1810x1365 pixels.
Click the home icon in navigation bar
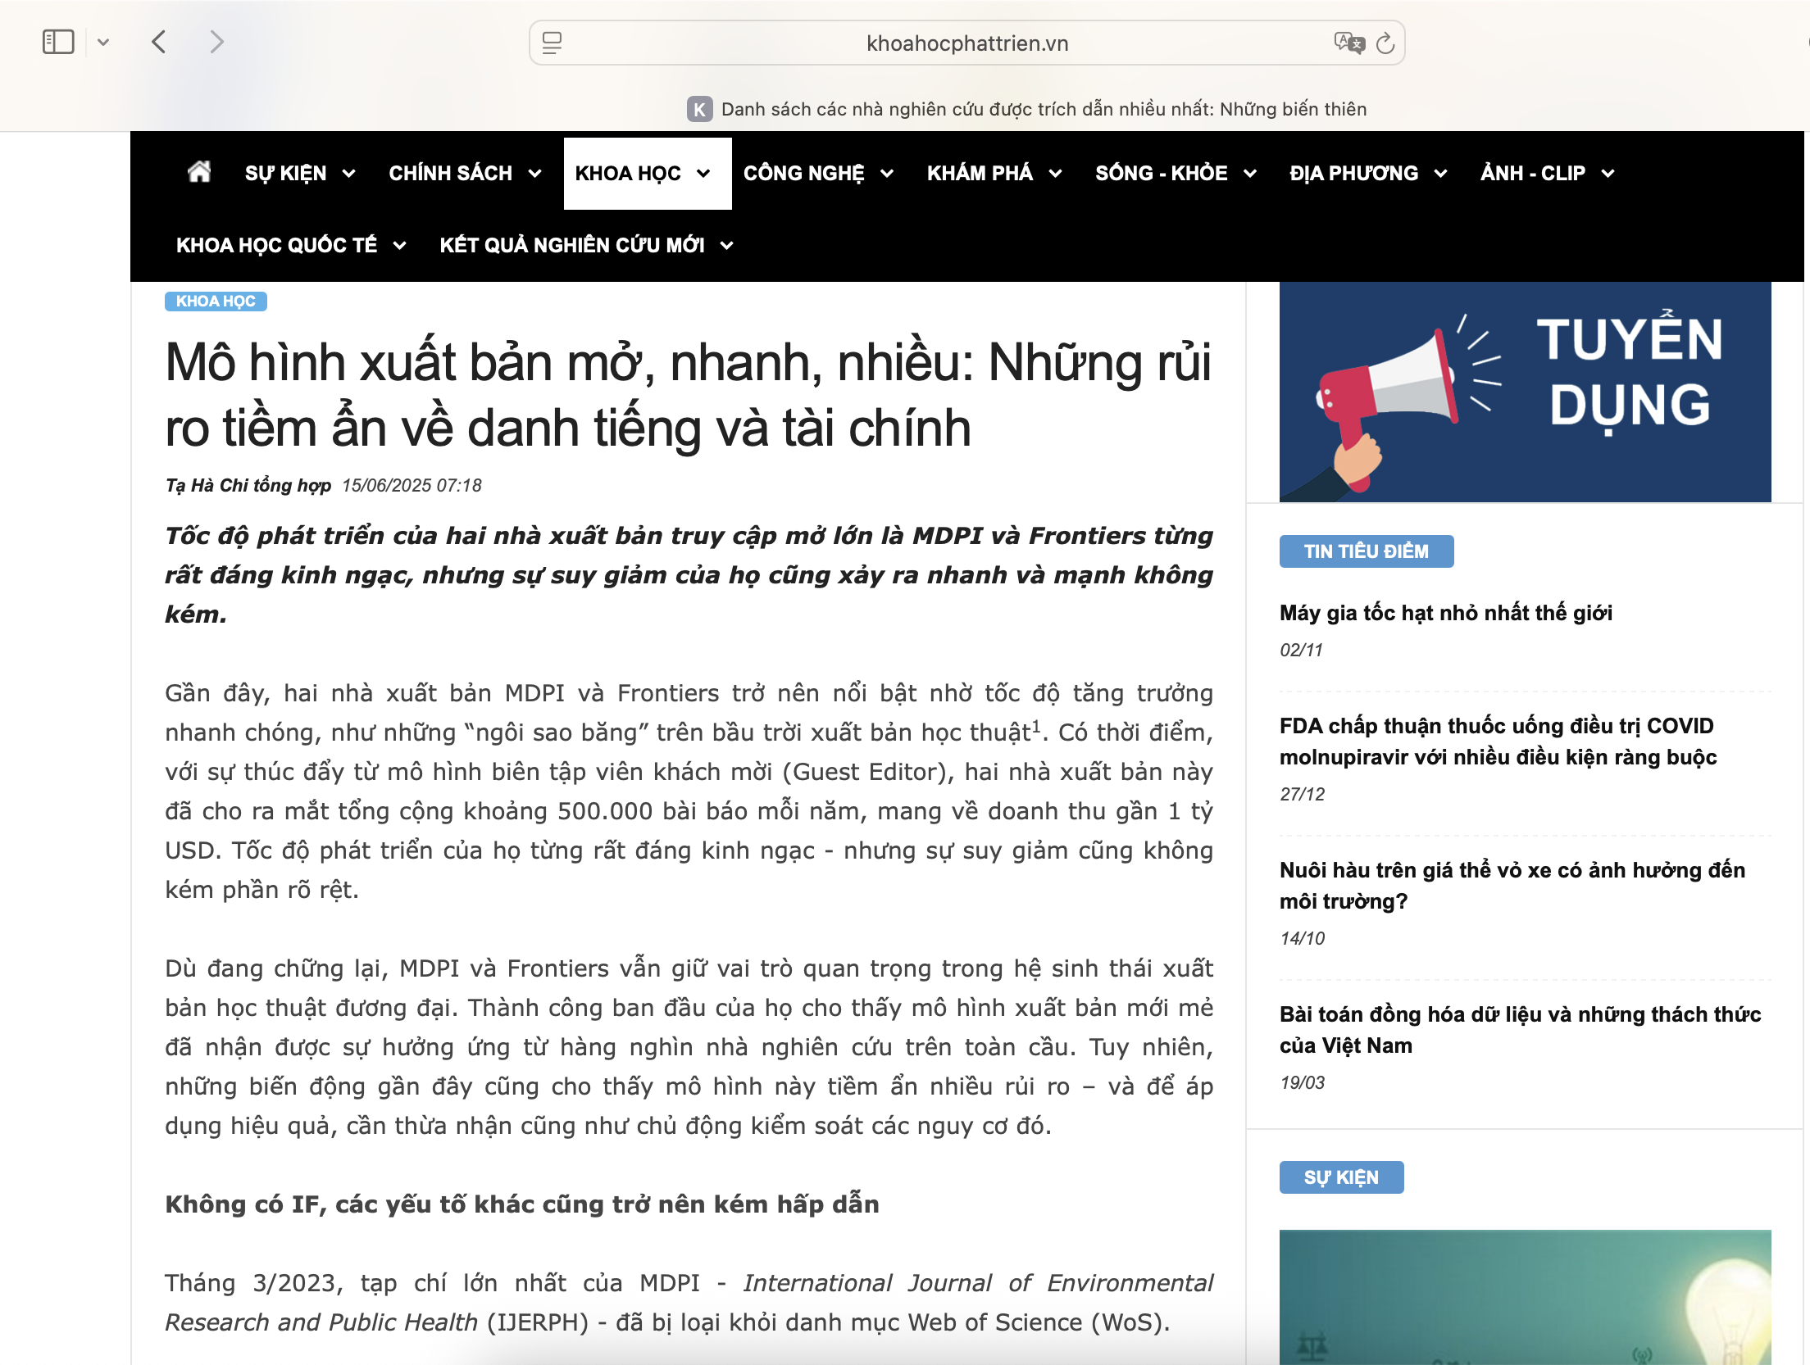click(199, 172)
